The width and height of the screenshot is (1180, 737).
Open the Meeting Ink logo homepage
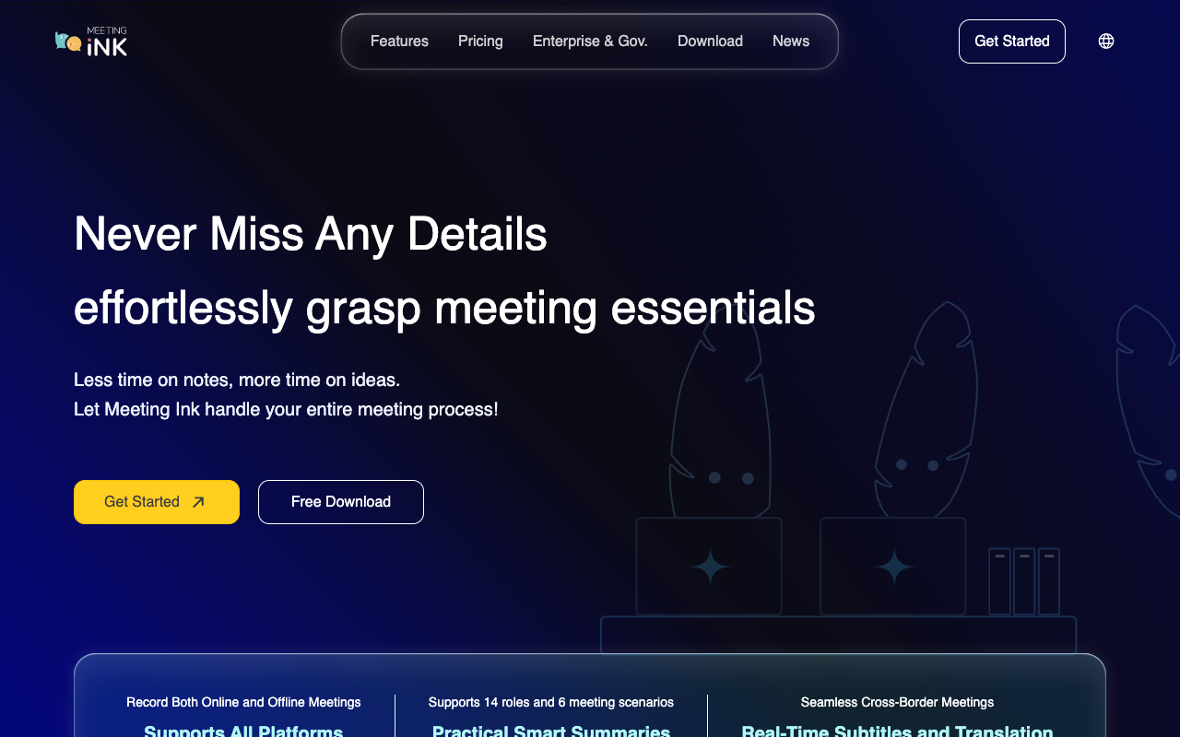(91, 41)
